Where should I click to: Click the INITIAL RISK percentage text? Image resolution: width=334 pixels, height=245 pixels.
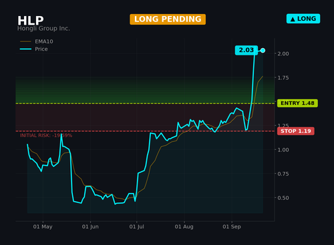coord(46,136)
